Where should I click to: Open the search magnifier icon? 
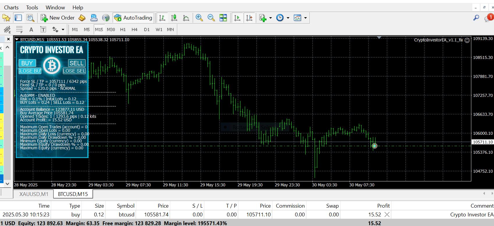tap(476, 18)
